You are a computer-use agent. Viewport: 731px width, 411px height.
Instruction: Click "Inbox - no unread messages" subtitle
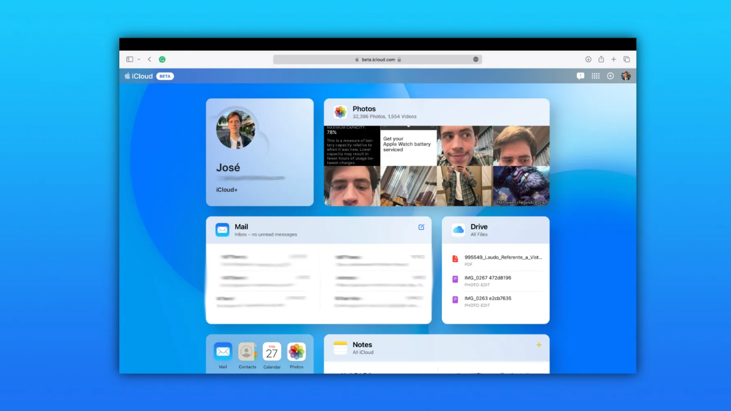click(x=266, y=235)
